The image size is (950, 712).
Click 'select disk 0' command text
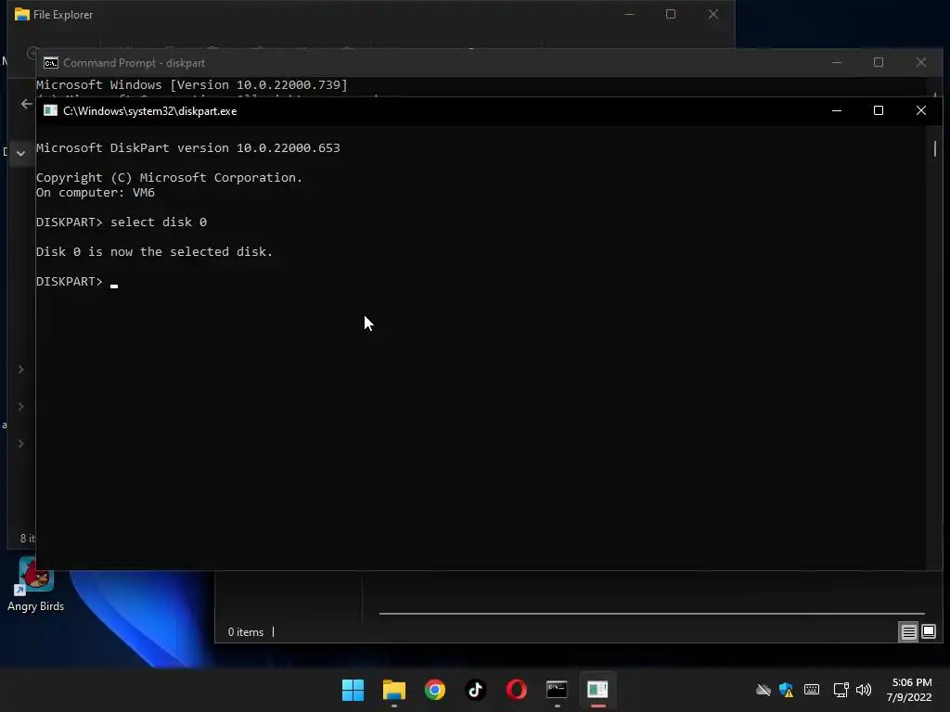(x=159, y=222)
